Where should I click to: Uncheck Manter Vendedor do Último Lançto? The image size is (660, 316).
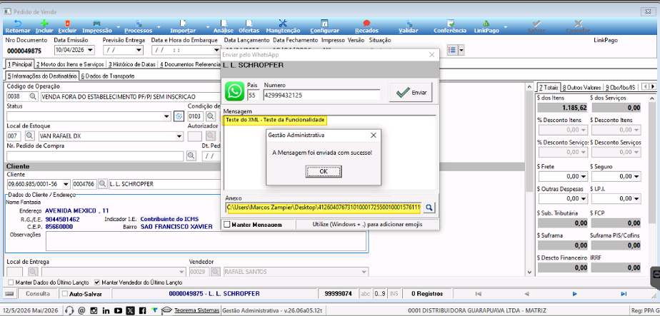coord(98,282)
